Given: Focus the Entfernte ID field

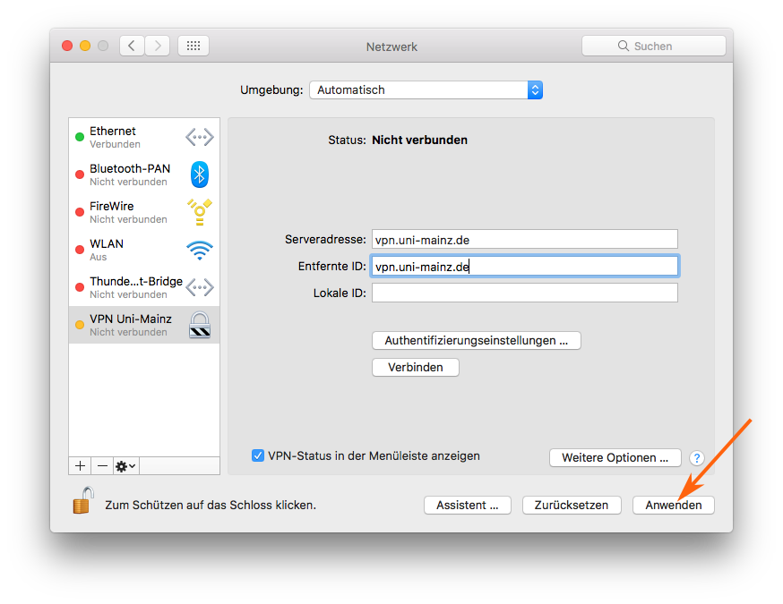Looking at the screenshot, I should [x=525, y=267].
